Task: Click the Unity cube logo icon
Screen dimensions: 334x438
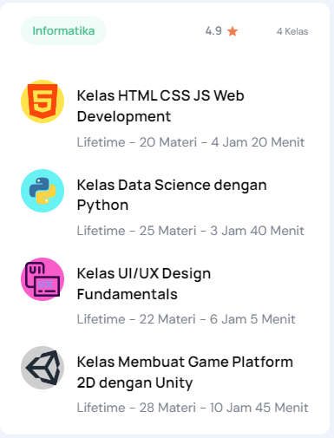Action: 43,368
